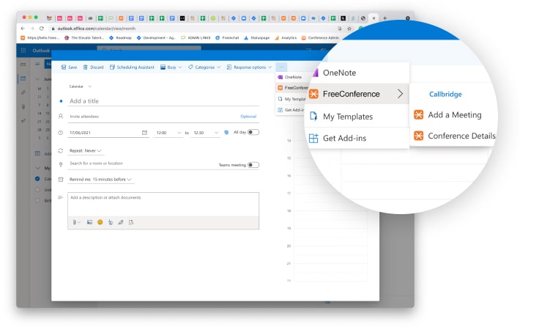Open Scheduling Assistant from the toolbar
The width and height of the screenshot is (539, 330).
tap(132, 67)
